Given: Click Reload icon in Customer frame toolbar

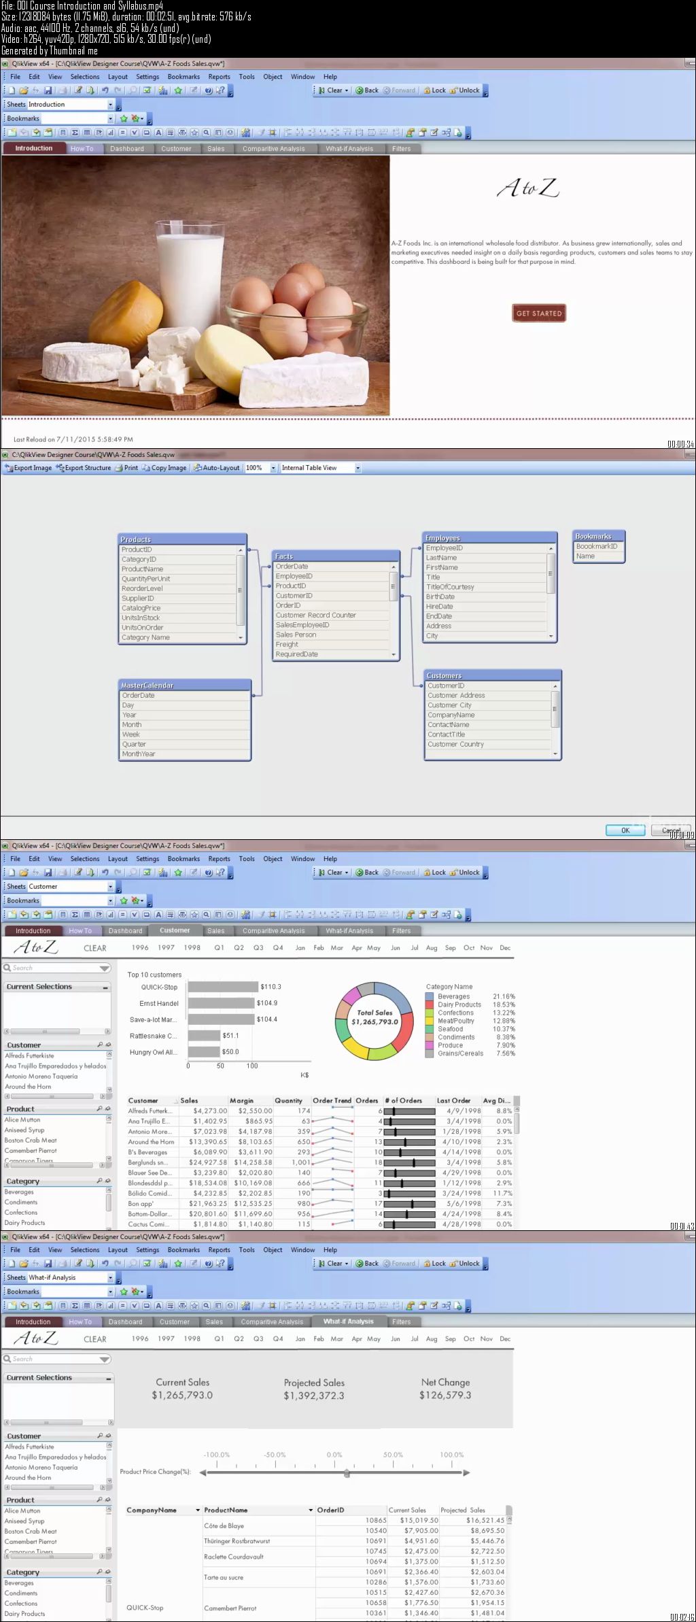Looking at the screenshot, I should point(90,873).
